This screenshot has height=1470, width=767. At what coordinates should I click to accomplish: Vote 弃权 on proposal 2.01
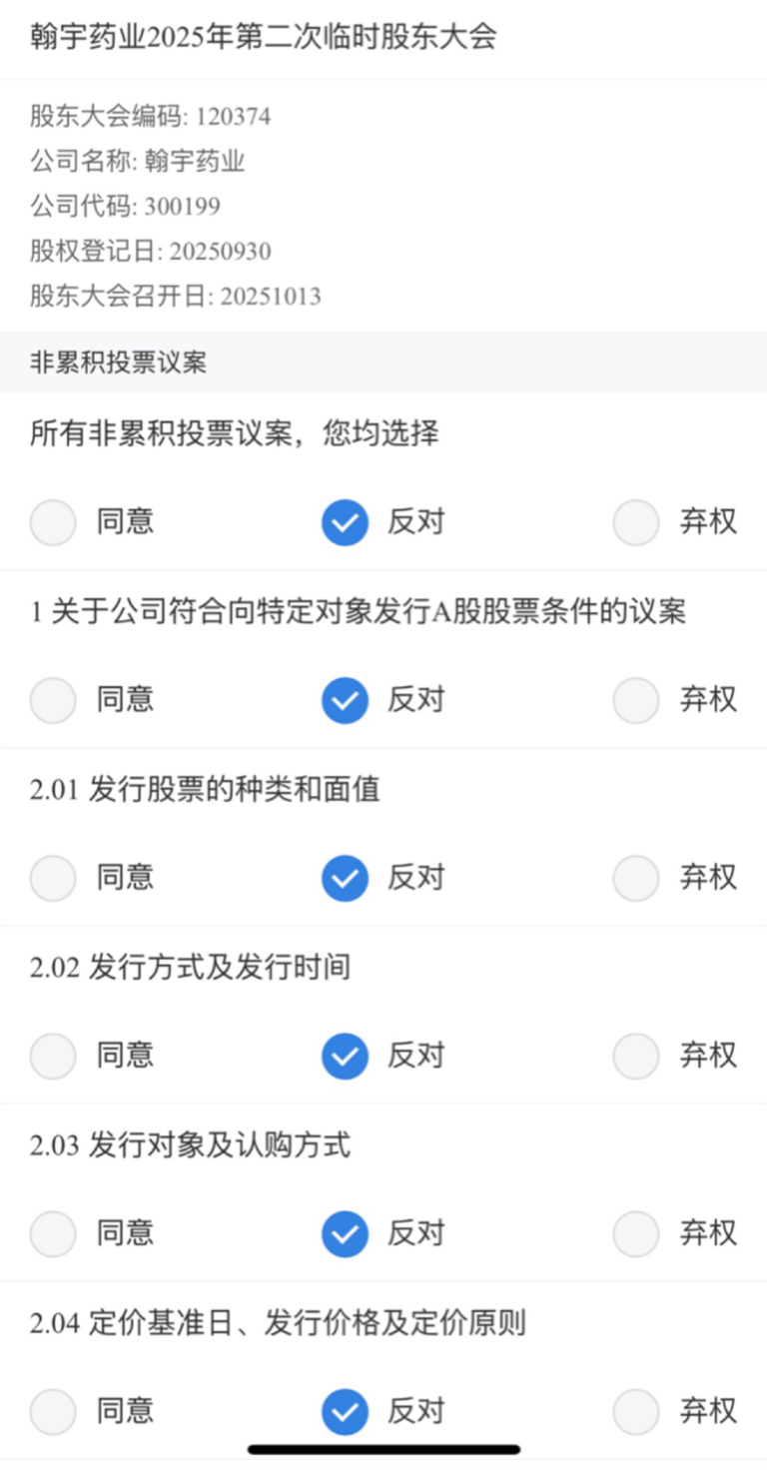[x=636, y=878]
